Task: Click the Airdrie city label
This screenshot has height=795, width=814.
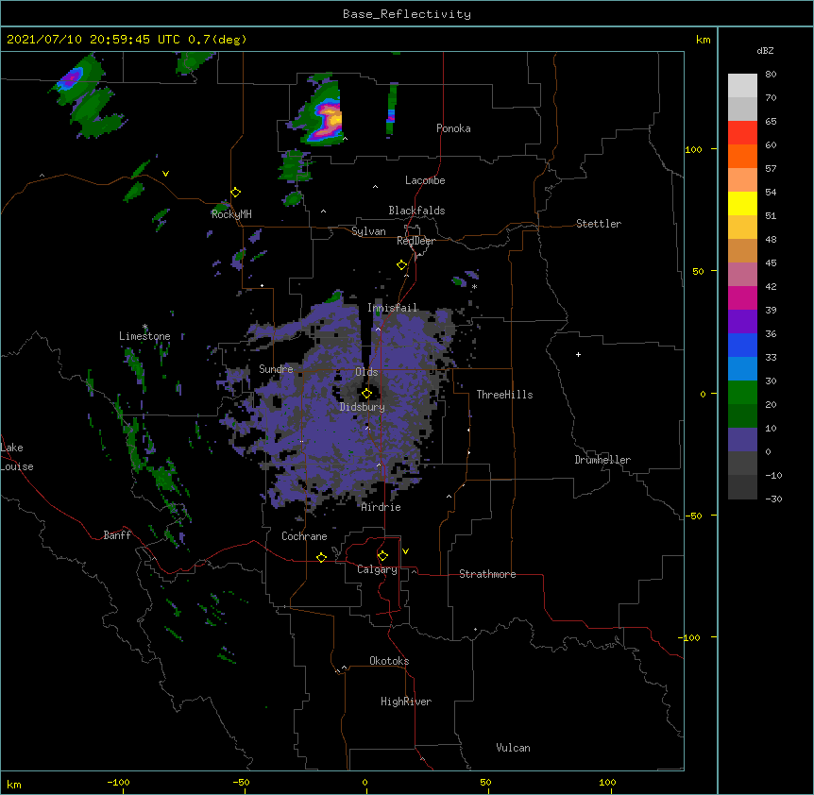Action: click(382, 507)
